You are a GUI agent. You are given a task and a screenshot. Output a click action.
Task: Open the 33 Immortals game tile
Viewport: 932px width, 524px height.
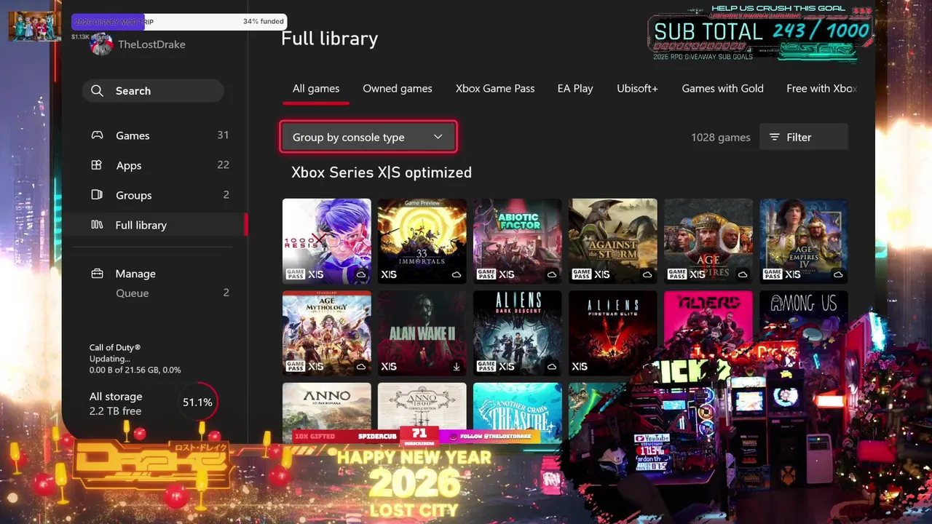[422, 241]
